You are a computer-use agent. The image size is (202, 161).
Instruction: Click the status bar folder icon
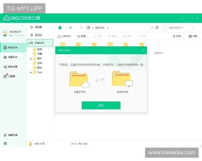tap(30, 144)
